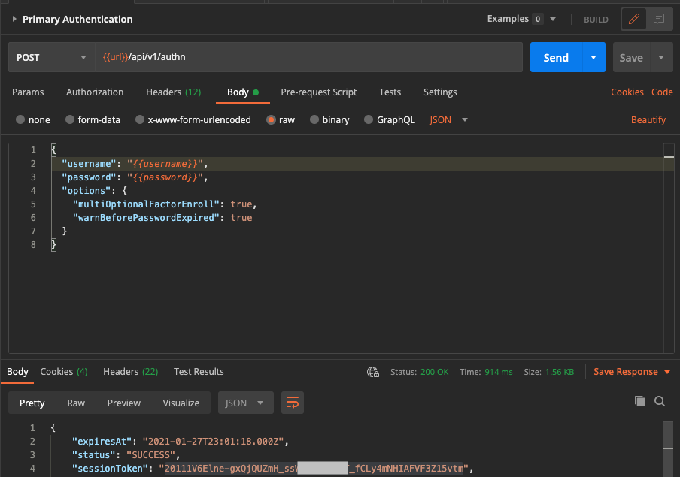Open the JSON raw format dropdown
Screen dimensions: 680x477
[449, 120]
